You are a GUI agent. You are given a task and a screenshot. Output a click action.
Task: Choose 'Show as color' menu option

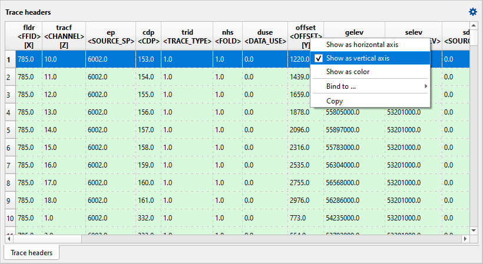pyautogui.click(x=348, y=72)
